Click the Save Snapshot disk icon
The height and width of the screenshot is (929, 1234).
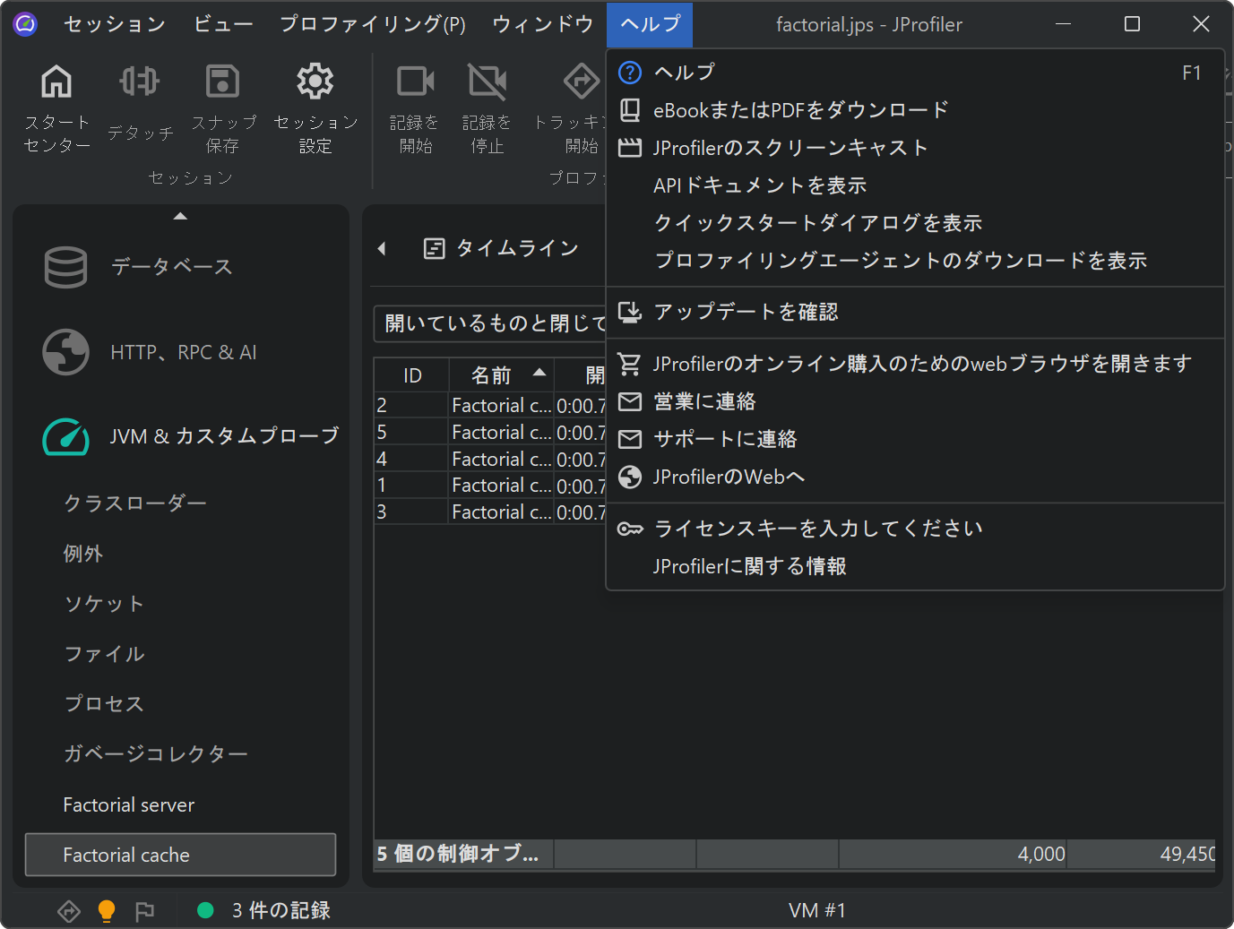[x=222, y=82]
